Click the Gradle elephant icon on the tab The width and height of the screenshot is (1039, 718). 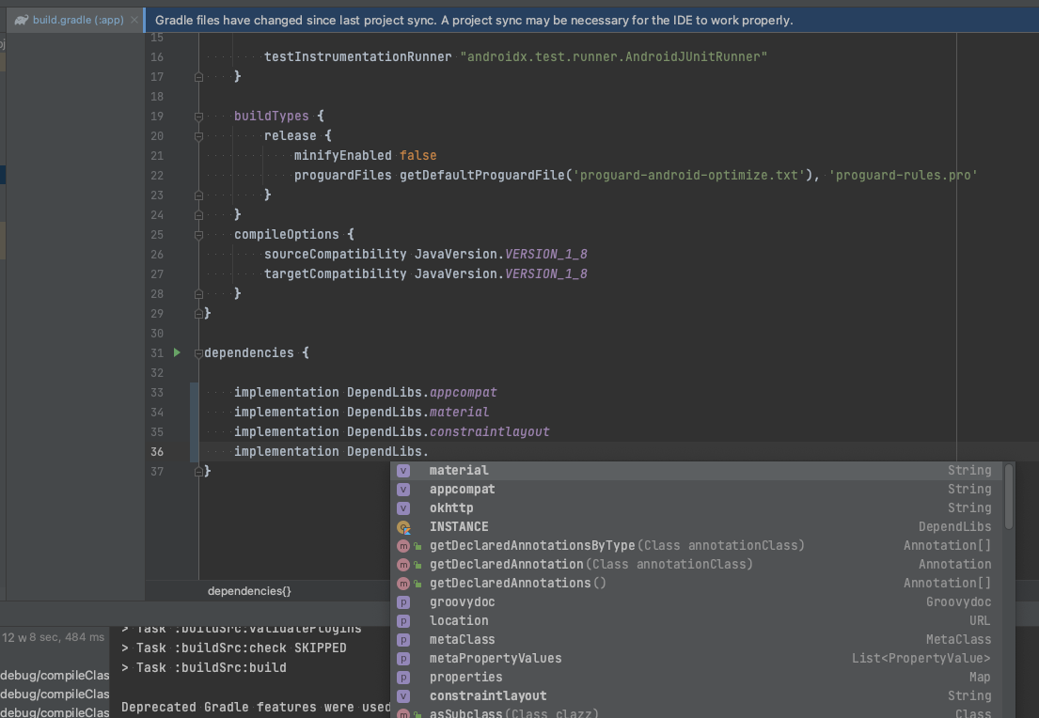21,20
